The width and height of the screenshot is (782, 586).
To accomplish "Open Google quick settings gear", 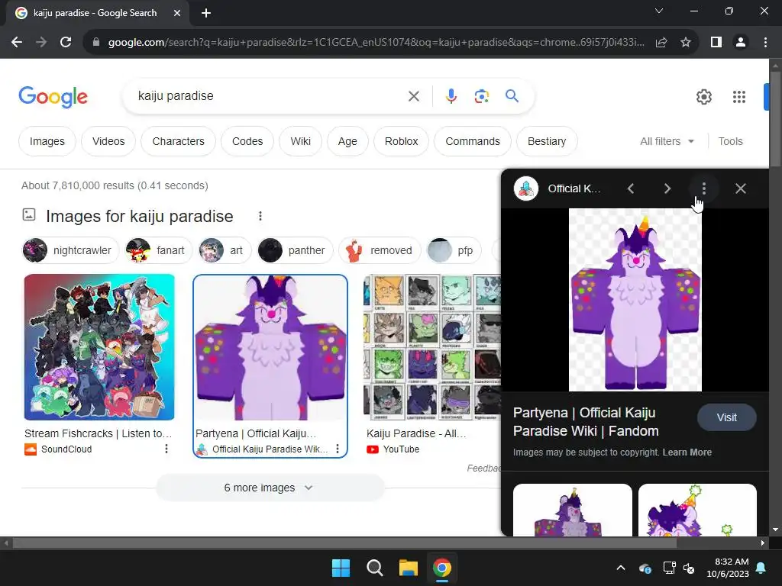I will pos(703,97).
